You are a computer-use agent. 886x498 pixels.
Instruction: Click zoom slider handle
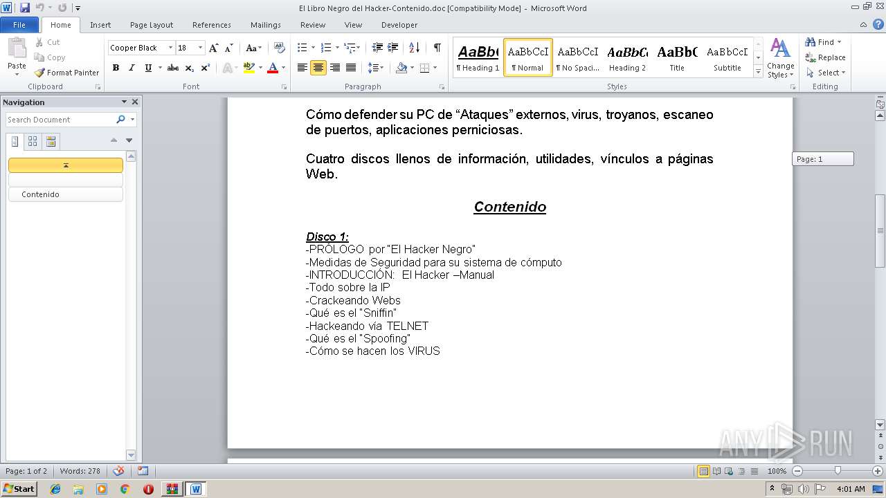click(x=838, y=471)
